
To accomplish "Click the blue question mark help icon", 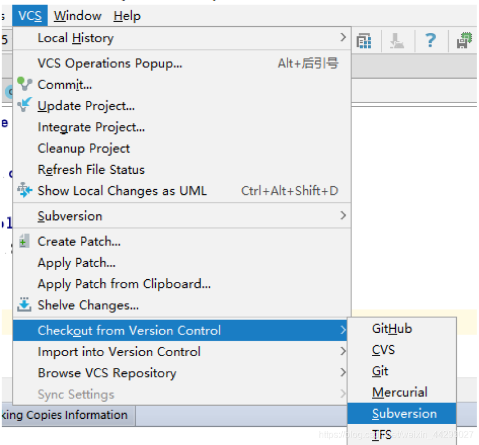I will click(431, 40).
